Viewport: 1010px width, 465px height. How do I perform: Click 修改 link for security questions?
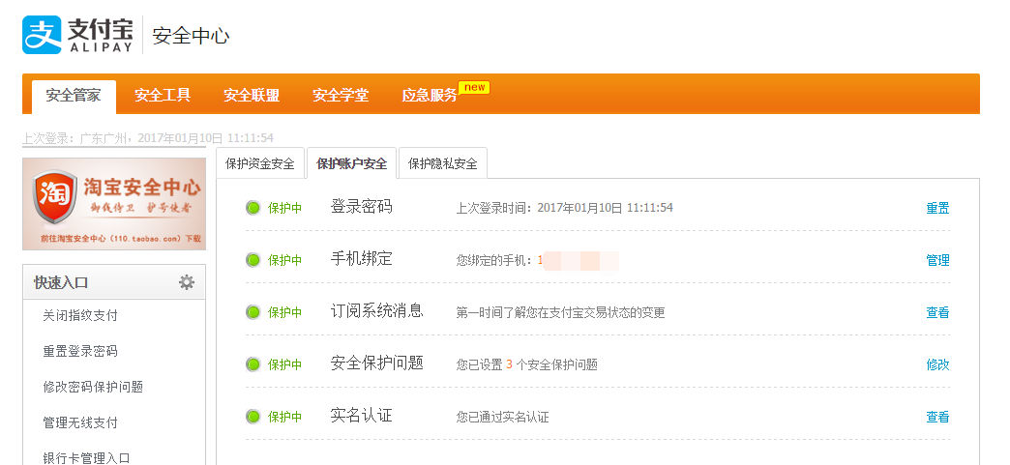(937, 364)
